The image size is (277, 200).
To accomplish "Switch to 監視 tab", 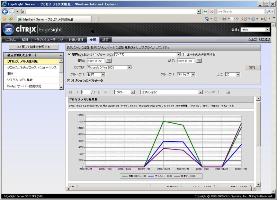I will point(25,40).
